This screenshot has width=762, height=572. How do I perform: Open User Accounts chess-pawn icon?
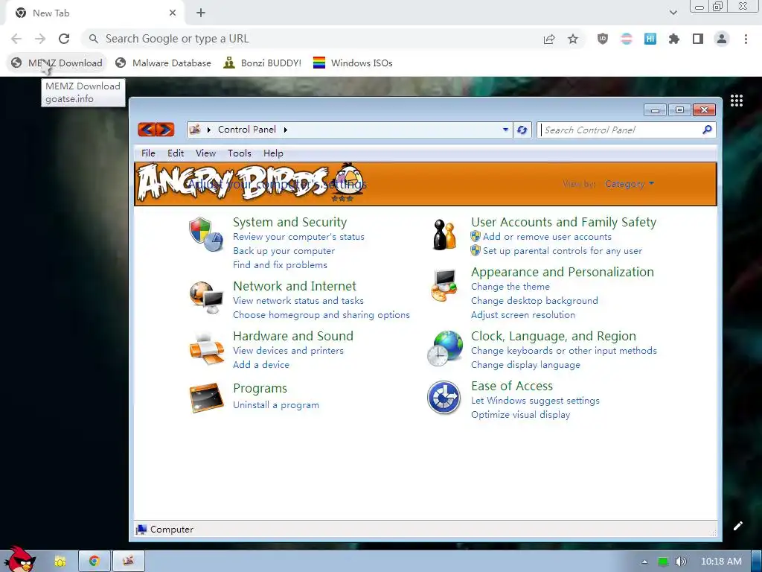coord(444,235)
